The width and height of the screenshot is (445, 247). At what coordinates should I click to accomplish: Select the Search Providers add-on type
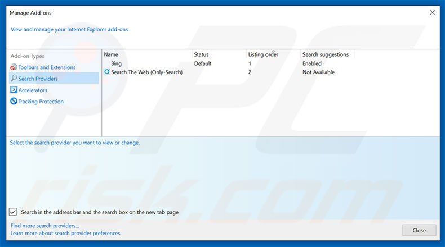pos(54,79)
